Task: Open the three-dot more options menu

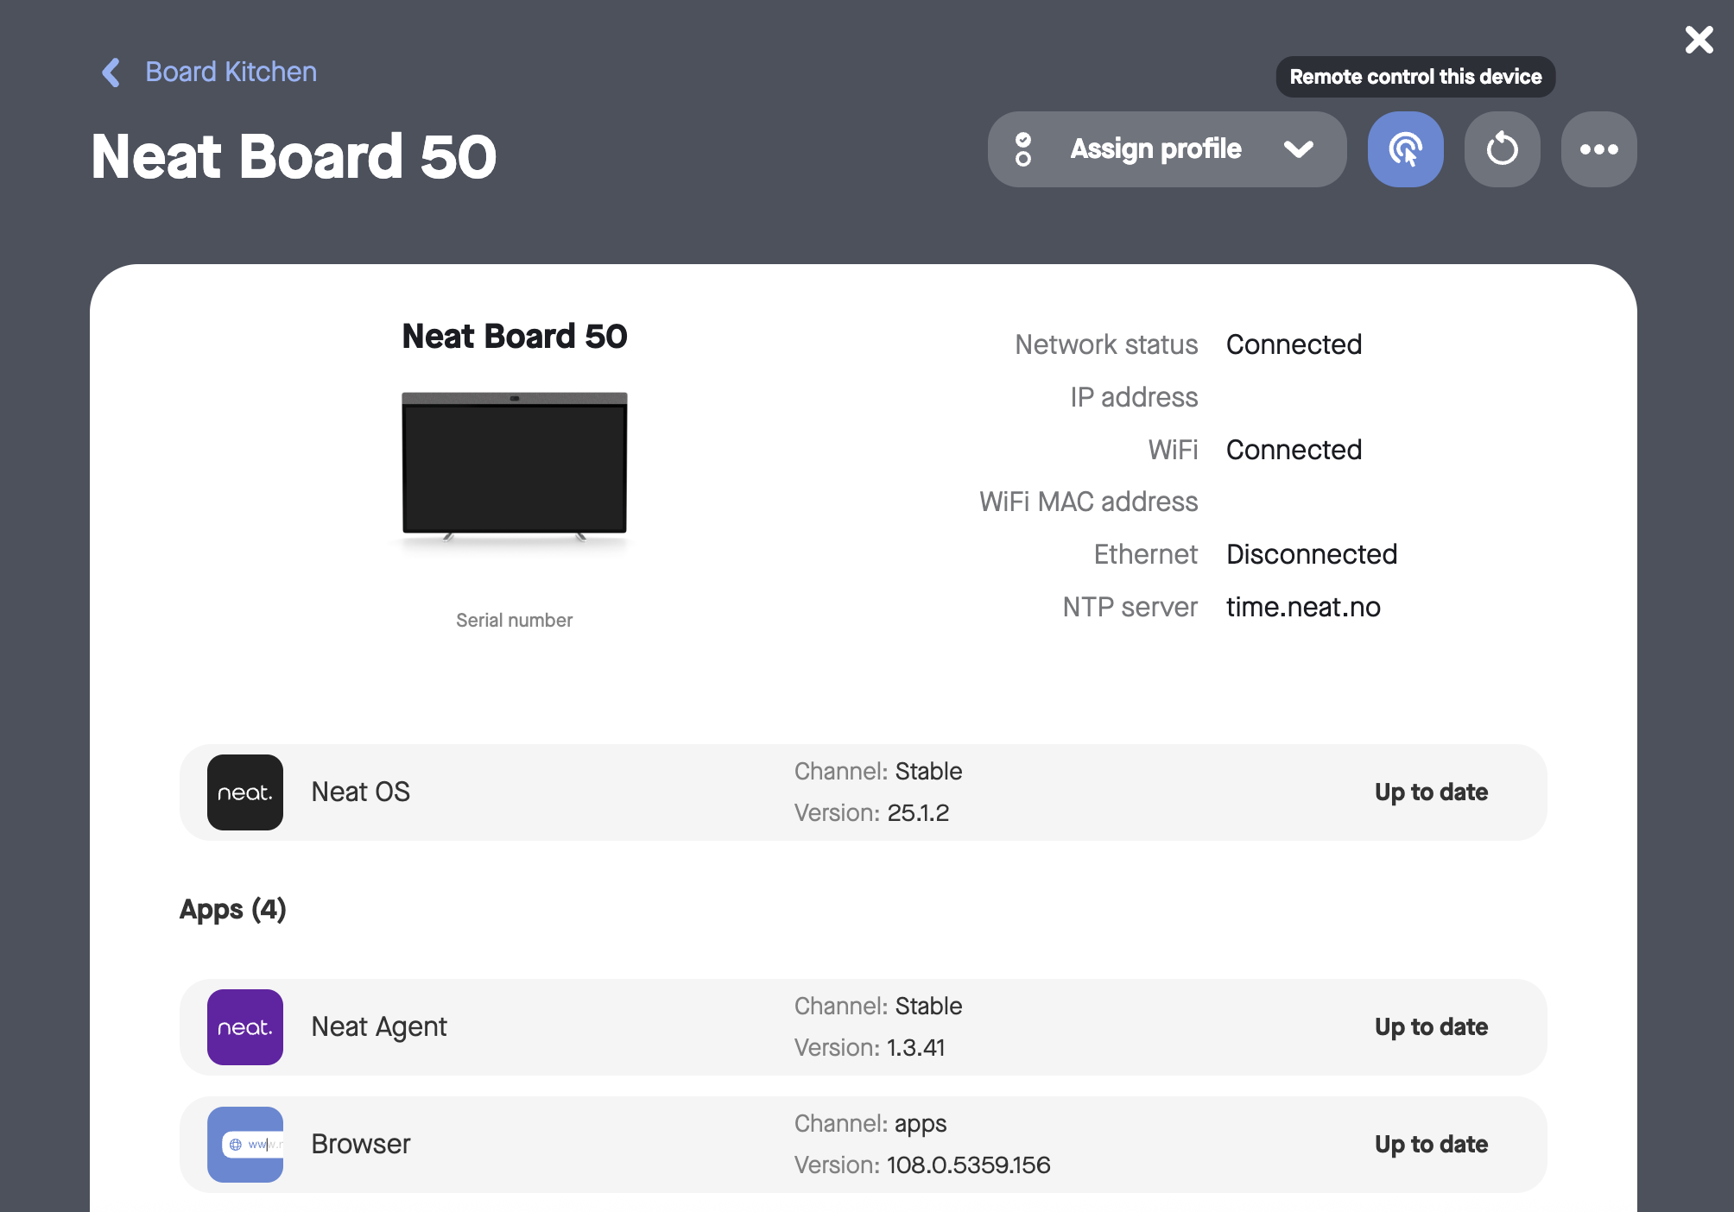Action: pyautogui.click(x=1598, y=149)
